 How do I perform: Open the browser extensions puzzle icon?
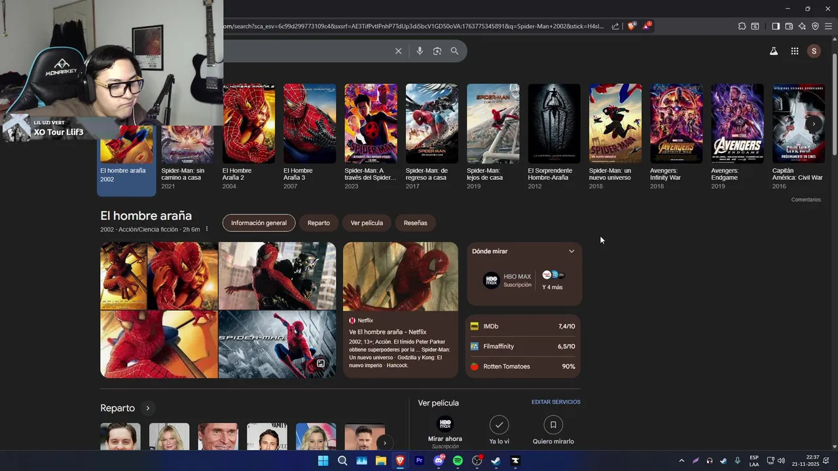(x=742, y=26)
